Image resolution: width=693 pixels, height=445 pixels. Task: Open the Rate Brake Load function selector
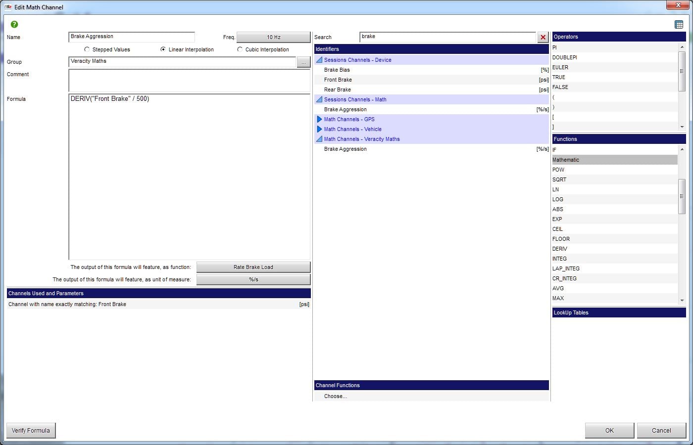(x=253, y=267)
